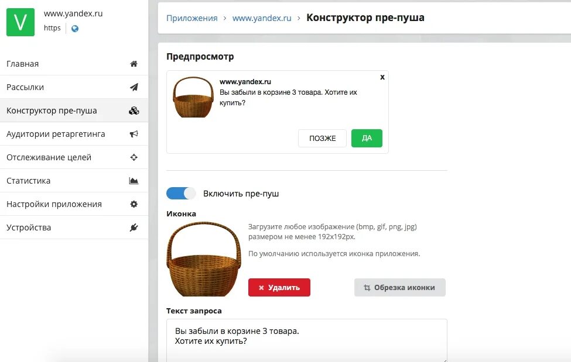Click the green V application logo
Screen dimensions: 571x362
coord(20,22)
